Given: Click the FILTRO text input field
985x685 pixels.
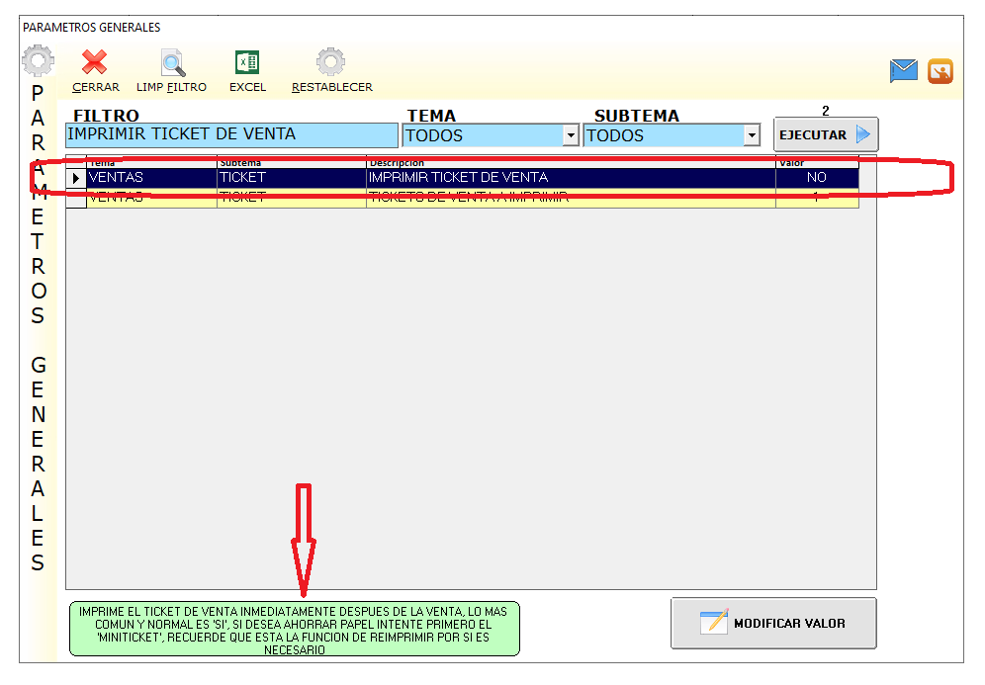Looking at the screenshot, I should click(230, 135).
